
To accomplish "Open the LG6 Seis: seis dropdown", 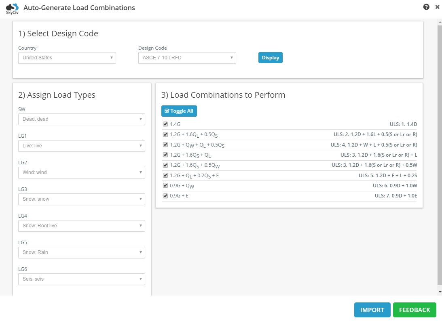I will (x=81, y=279).
